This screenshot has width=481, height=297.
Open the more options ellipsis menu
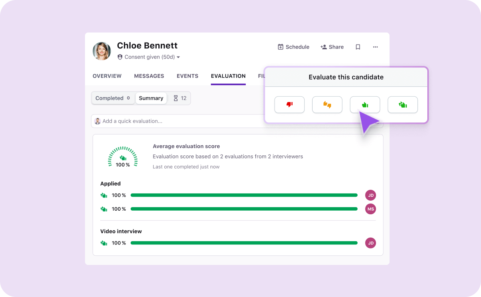(375, 47)
